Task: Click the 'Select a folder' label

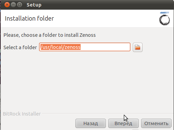Action: (20, 47)
